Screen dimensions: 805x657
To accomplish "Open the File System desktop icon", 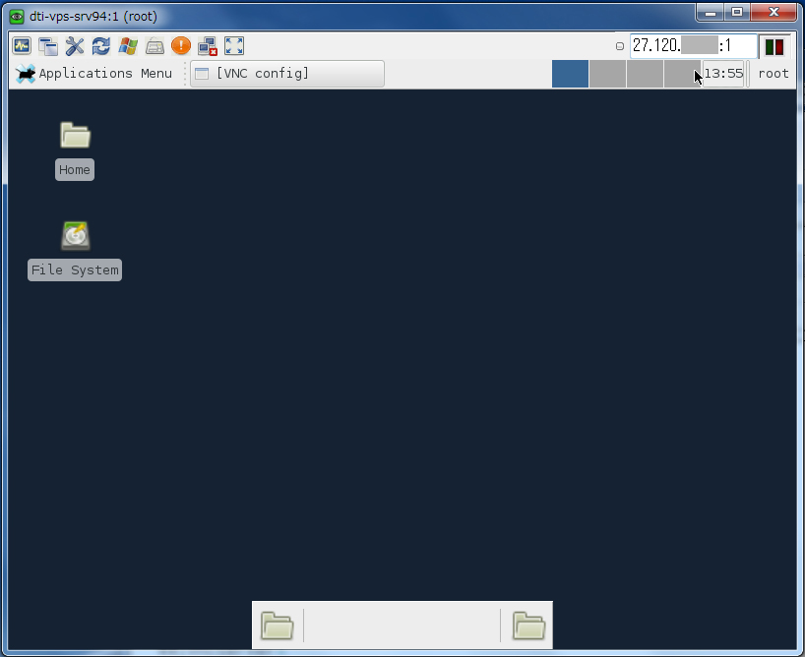I will 75,237.
